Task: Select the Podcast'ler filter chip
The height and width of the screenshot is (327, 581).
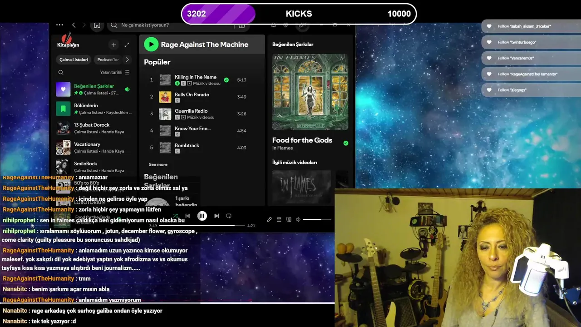Action: (x=108, y=59)
